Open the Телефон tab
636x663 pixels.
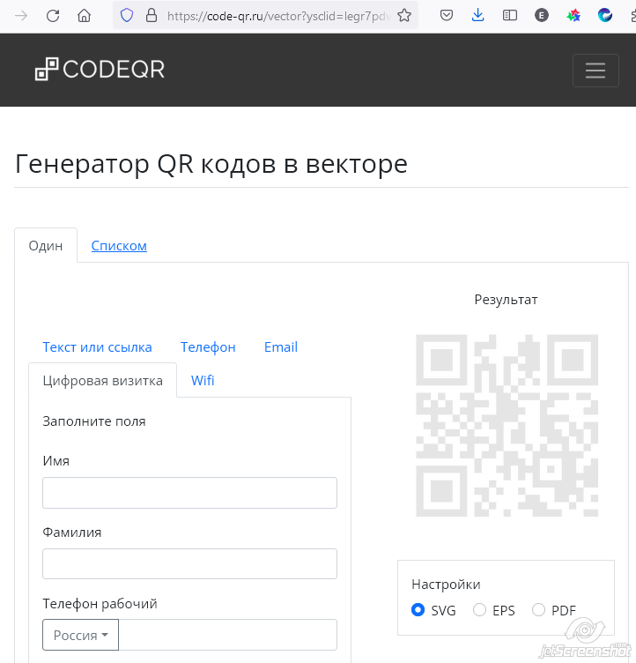click(x=208, y=347)
